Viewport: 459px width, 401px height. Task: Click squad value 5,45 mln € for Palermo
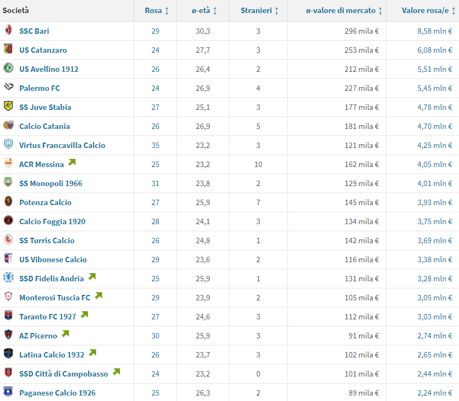pos(435,88)
